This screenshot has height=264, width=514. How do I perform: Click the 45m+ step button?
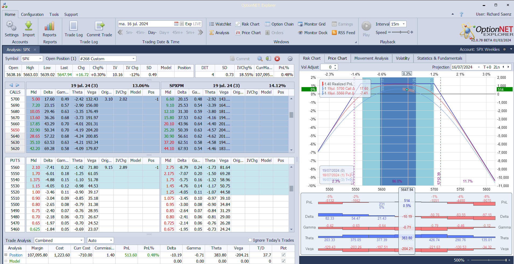(x=178, y=33)
